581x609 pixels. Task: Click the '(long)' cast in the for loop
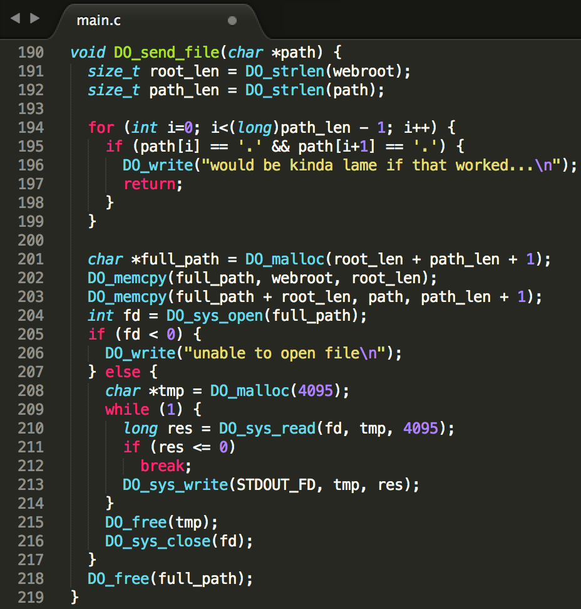[x=254, y=127]
